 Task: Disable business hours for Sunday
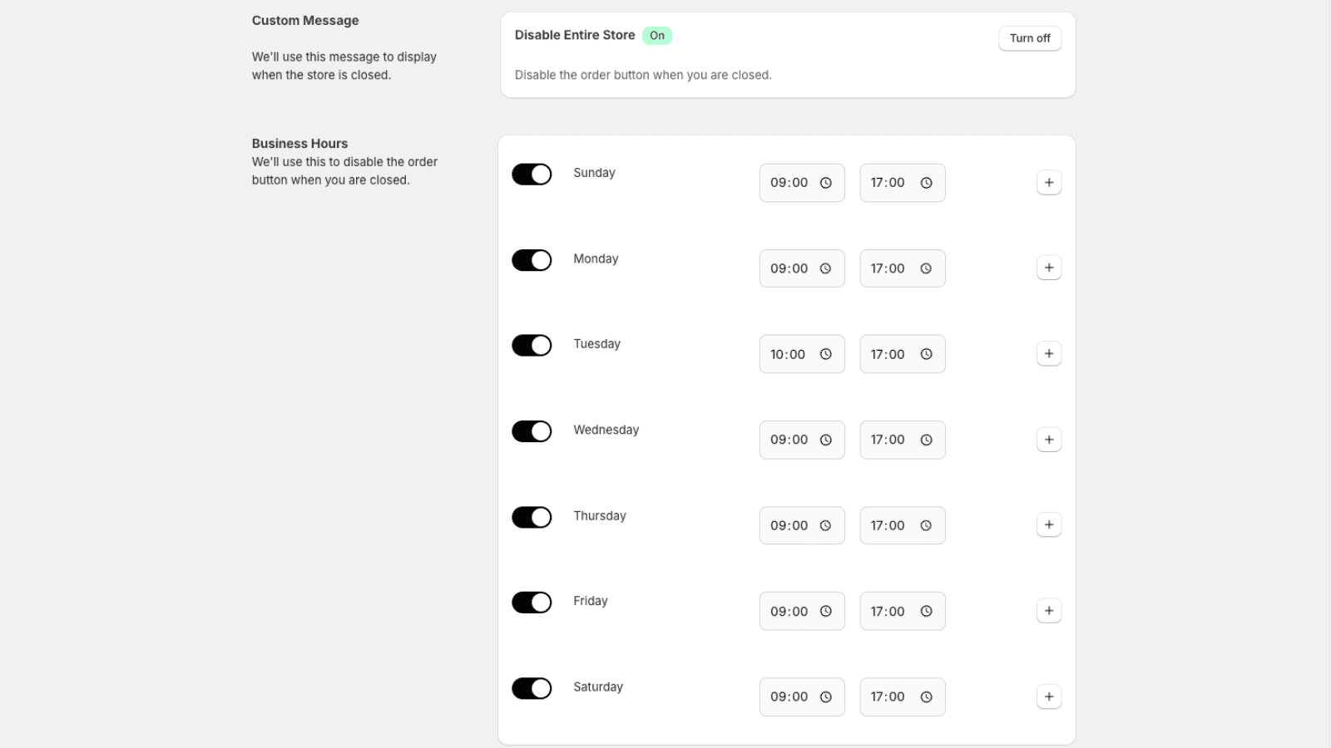click(532, 174)
